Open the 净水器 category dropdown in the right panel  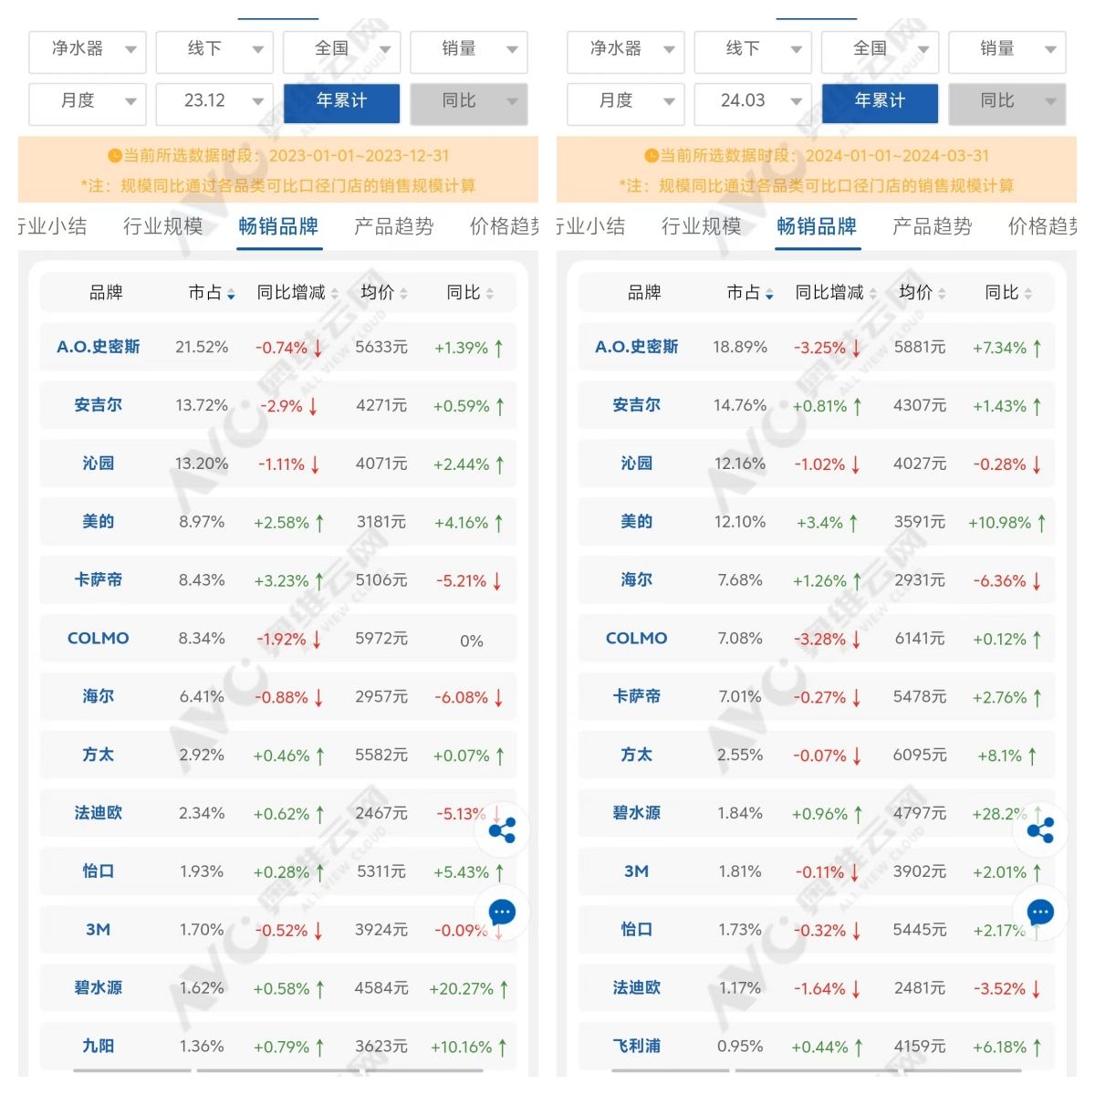pos(626,50)
